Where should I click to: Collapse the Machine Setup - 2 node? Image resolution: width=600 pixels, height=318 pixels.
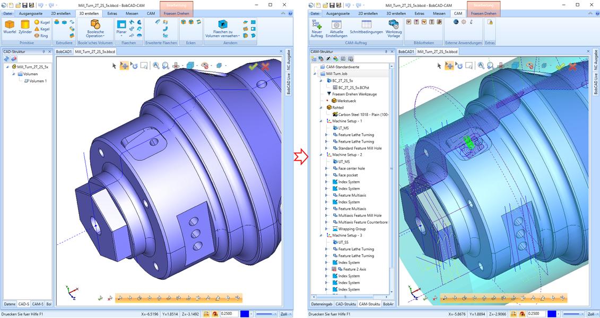click(320, 155)
